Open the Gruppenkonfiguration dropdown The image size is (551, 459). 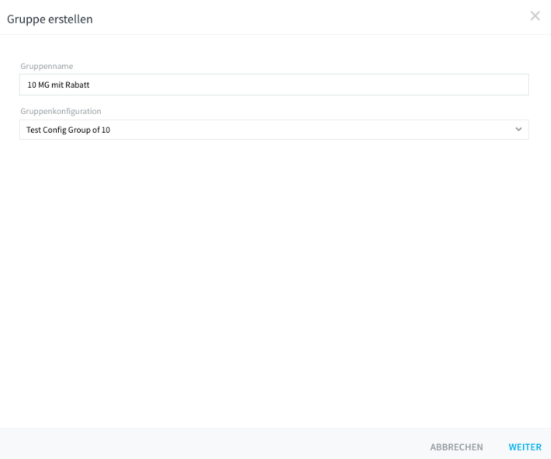pyautogui.click(x=274, y=130)
